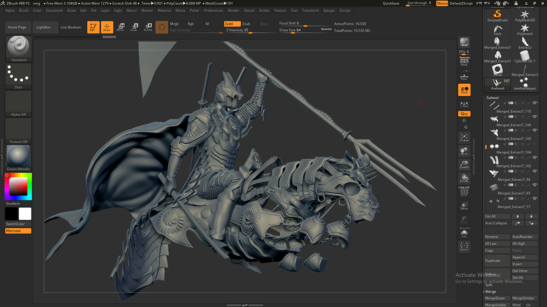Viewport: 547px width, 307px height.
Task: Toggle visibility eye of Merged_Extract7_110
Action: pyautogui.click(x=535, y=104)
